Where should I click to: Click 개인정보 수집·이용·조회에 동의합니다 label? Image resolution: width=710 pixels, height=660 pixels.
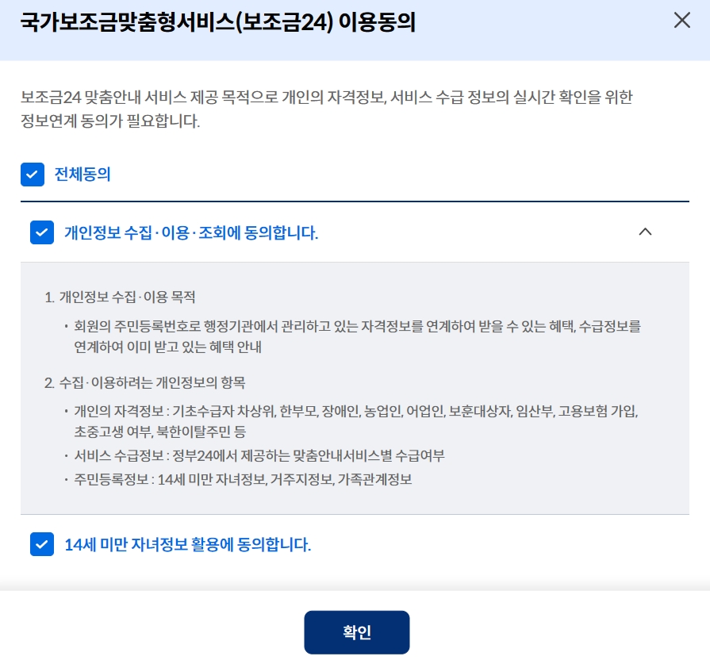click(191, 232)
